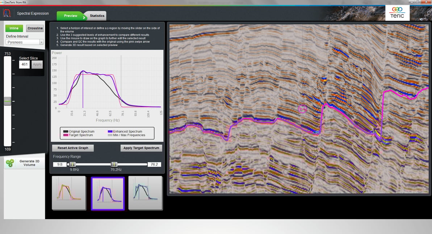Viewport: 432px width, 234px height.
Task: Click the GeoTeric logo in top-right corner
Action: pyautogui.click(x=397, y=12)
